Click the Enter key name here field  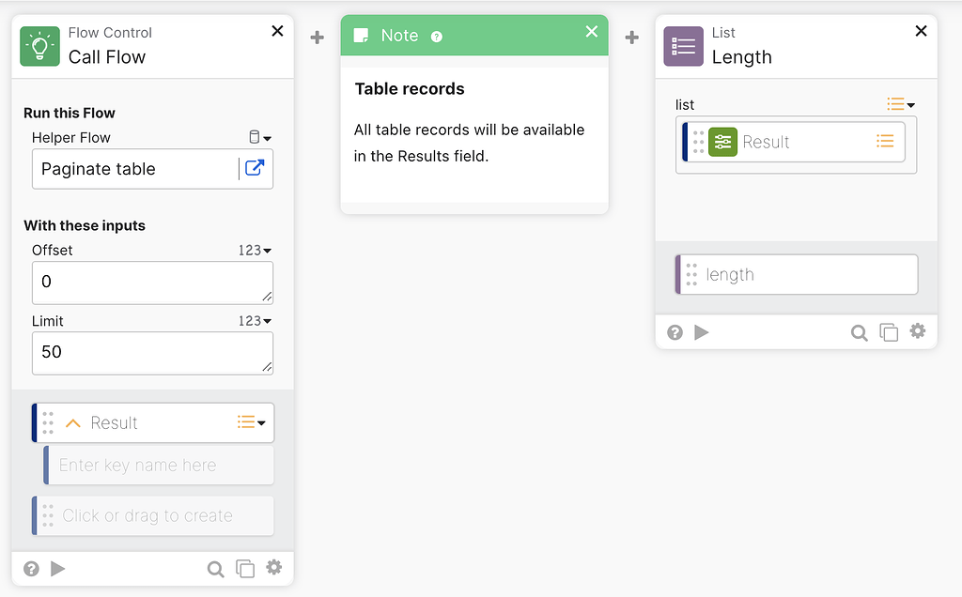(x=160, y=465)
